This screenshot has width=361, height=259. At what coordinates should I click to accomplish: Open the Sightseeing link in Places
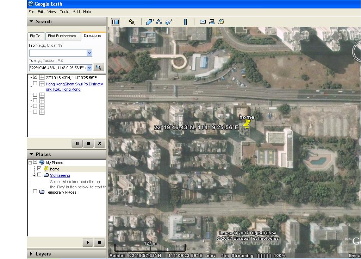(60, 175)
